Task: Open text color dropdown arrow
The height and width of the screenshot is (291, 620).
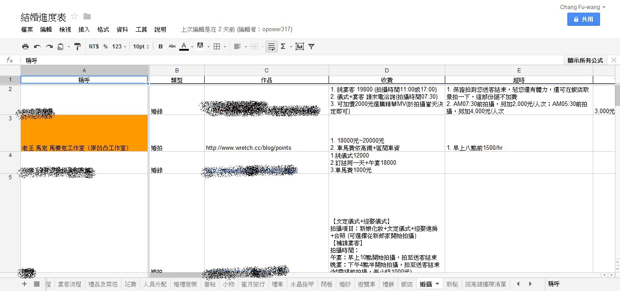Action: (x=192, y=47)
